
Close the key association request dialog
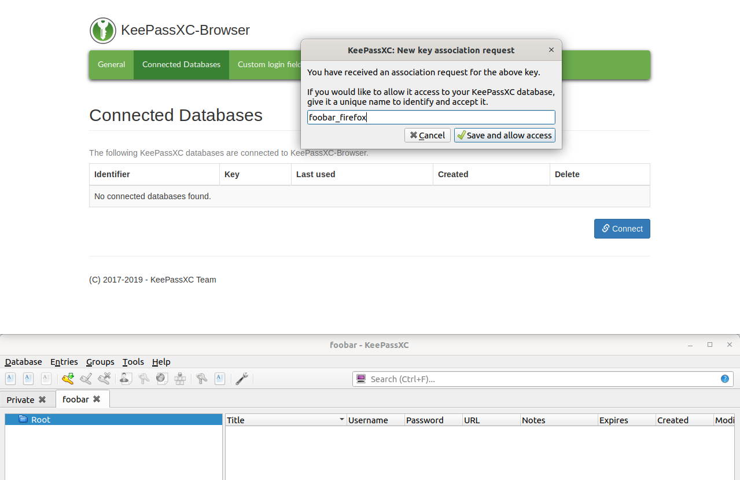551,50
